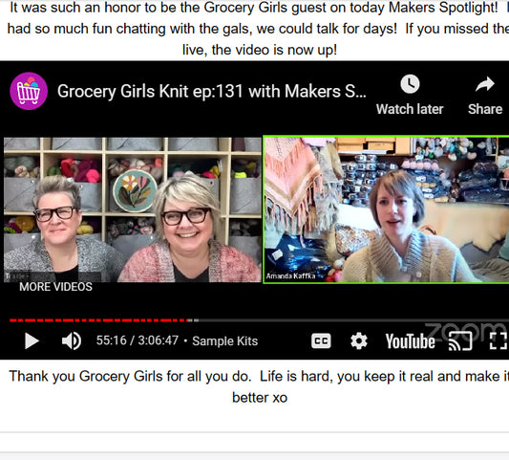
Task: Click the 55:16 / 3:06:47 time display
Action: (x=138, y=340)
